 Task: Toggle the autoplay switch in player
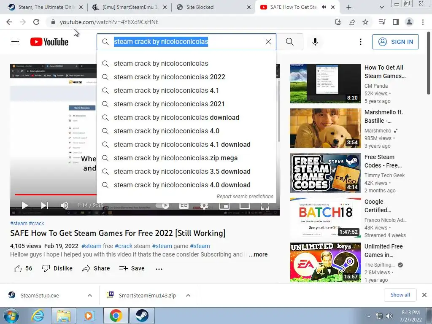click(163, 206)
